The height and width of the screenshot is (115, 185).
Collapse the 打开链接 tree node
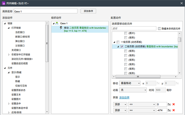9,28
